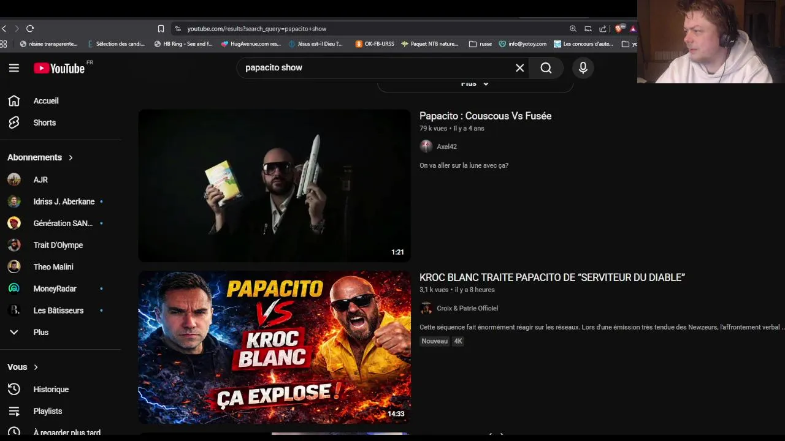Open the 'résine transparente...' bookmark
785x441 pixels.
pyautogui.click(x=48, y=44)
